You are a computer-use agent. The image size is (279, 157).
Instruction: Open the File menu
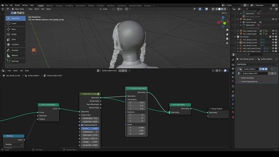(7, 5)
